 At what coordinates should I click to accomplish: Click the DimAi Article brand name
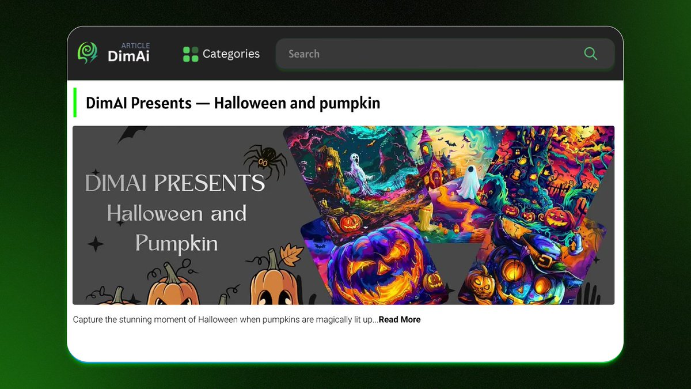[x=129, y=52]
